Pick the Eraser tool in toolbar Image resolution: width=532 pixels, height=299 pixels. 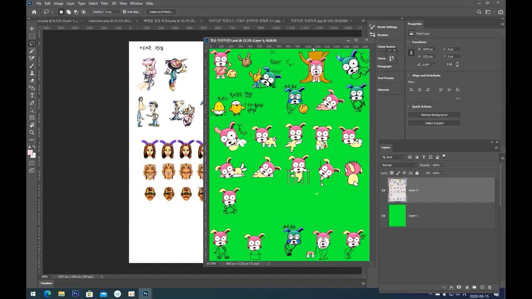[x=32, y=81]
